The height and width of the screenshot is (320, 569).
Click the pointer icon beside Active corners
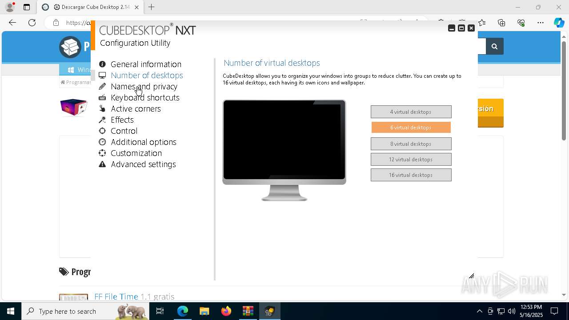[102, 108]
